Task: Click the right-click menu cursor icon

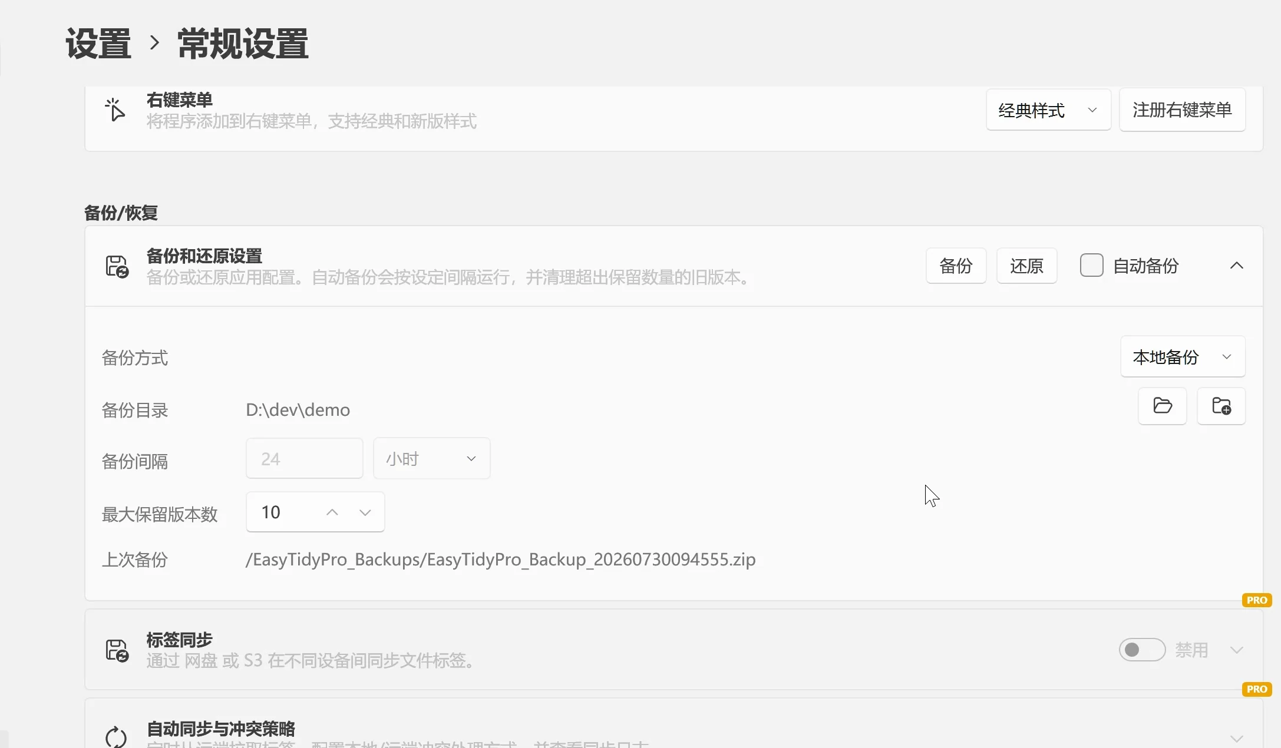Action: (115, 110)
